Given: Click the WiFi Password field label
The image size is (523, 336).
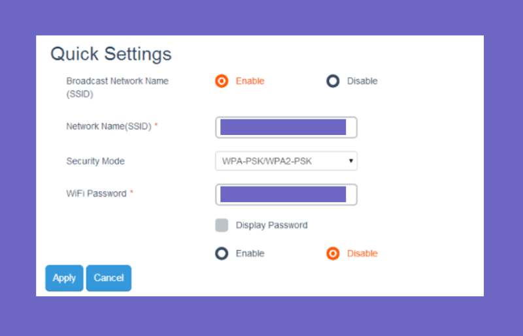Looking at the screenshot, I should pos(96,194).
